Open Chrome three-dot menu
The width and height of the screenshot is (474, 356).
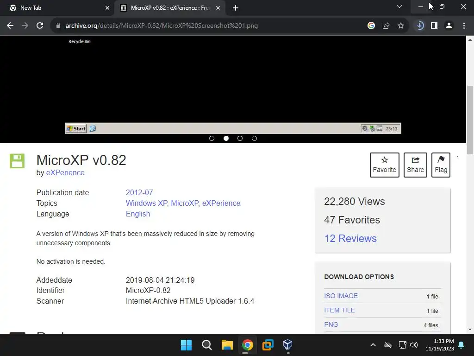pyautogui.click(x=464, y=26)
